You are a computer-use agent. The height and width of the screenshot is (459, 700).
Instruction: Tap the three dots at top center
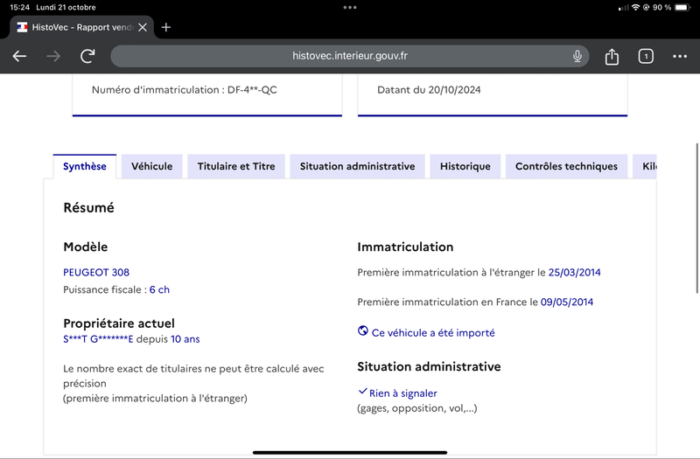(350, 7)
